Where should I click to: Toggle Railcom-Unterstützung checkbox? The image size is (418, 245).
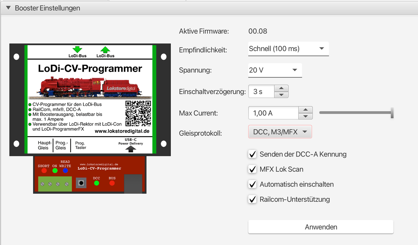(x=253, y=199)
